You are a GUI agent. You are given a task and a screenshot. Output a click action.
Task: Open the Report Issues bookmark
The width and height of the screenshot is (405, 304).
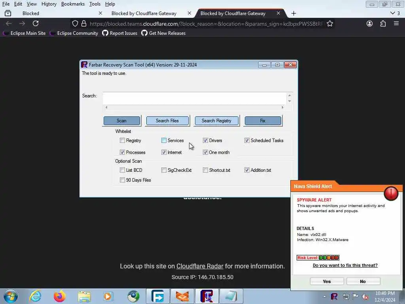coord(120,33)
